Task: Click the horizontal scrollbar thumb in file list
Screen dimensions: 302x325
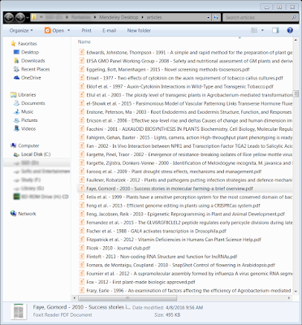Action: coord(127,298)
